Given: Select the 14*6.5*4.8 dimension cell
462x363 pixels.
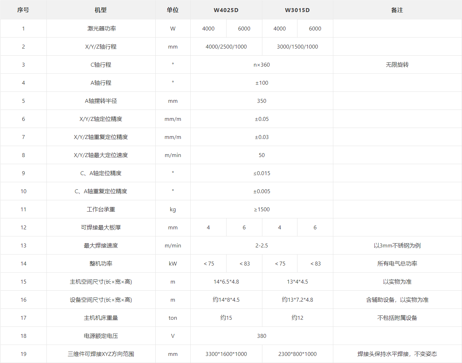Looking at the screenshot, I should [226, 281].
